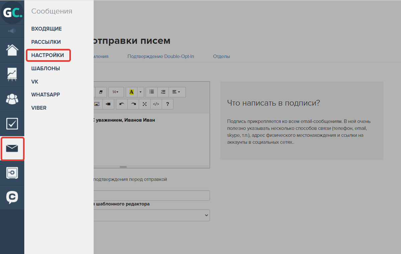Click the insert video editor icon
Viewport: 401px width, 254px height.
(x=108, y=104)
